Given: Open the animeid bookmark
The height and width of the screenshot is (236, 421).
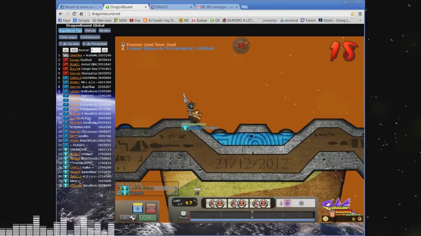Looking at the screenshot, I should point(289,20).
